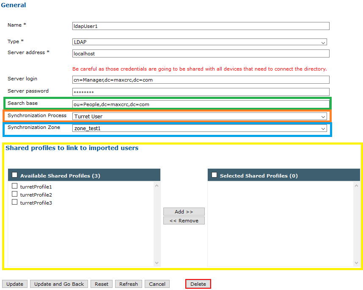This screenshot has height=290, width=363.
Task: Click Selected Profiles list scroll-down arrow
Action: [x=357, y=263]
